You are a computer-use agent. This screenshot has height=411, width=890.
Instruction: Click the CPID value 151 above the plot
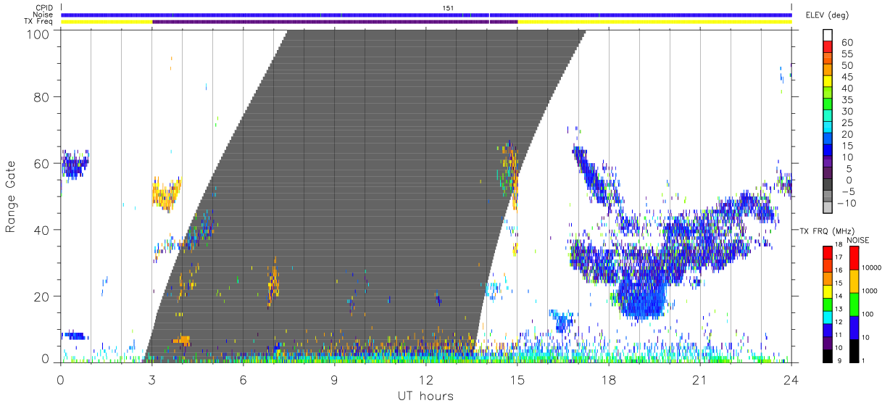tap(448, 7)
